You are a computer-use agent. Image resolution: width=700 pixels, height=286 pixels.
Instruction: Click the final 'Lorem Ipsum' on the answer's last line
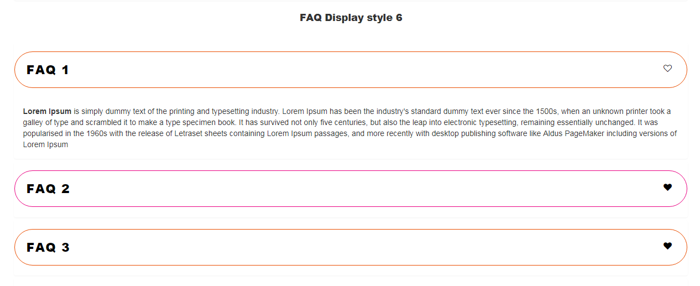click(x=45, y=144)
